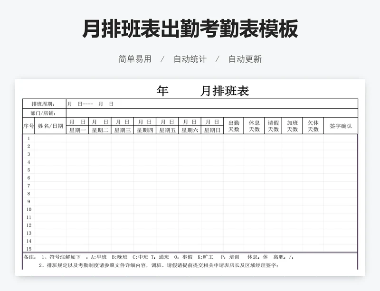Select row number 11
The width and height of the screenshot is (380, 291).
[x=28, y=217]
